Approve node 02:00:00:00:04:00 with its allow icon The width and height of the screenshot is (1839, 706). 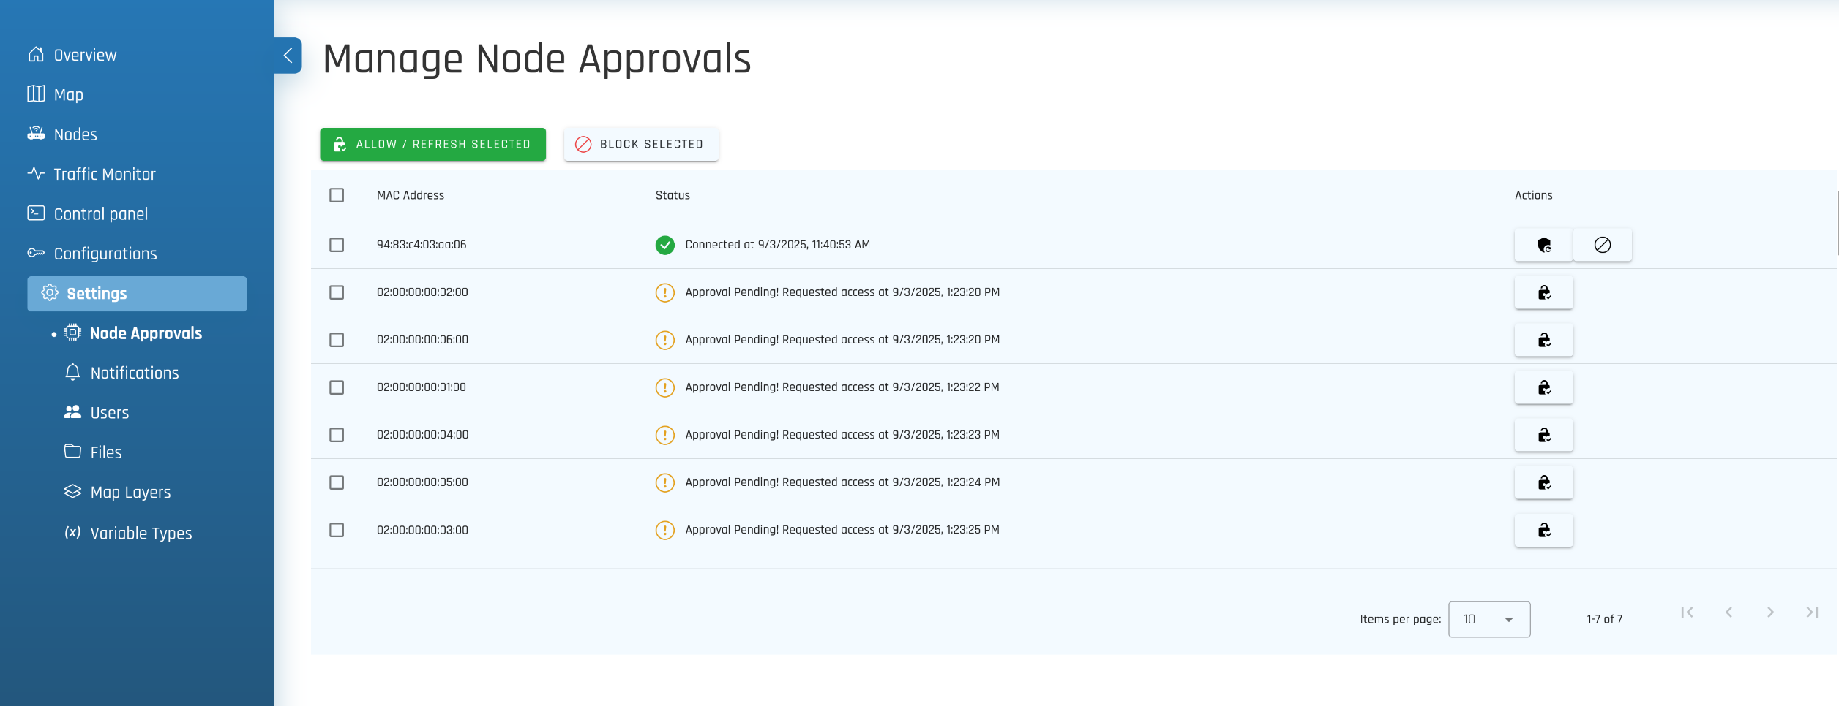point(1543,436)
